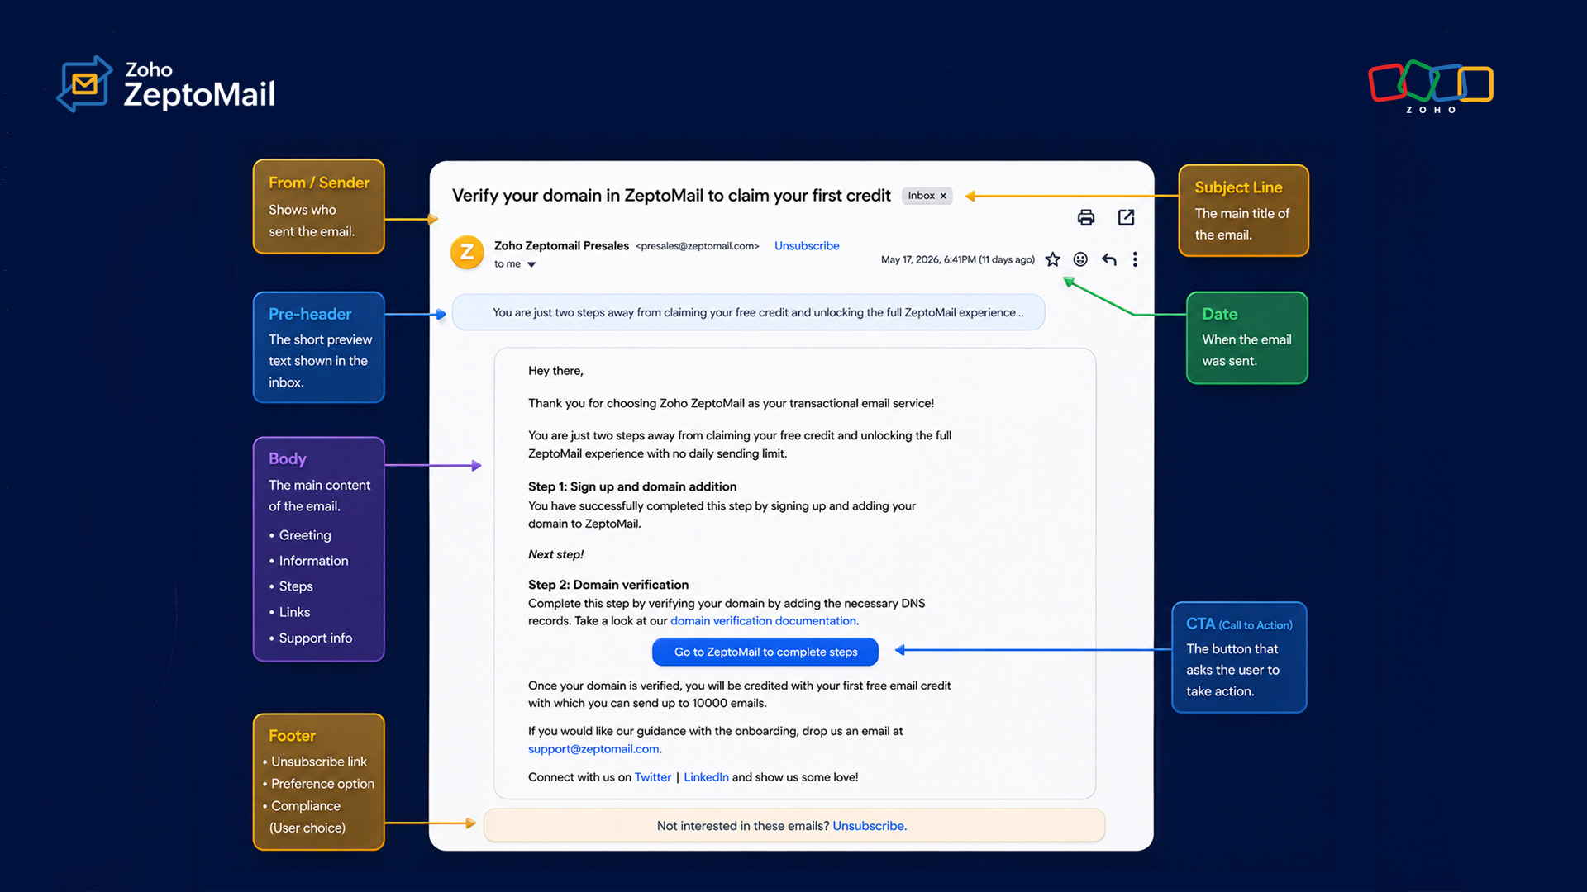Reply to the email with arrow icon
1587x892 pixels.
1109,259
